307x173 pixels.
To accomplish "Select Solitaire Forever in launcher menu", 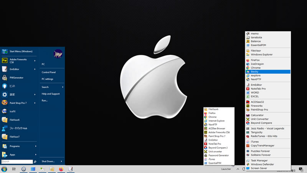I will coord(268,155).
